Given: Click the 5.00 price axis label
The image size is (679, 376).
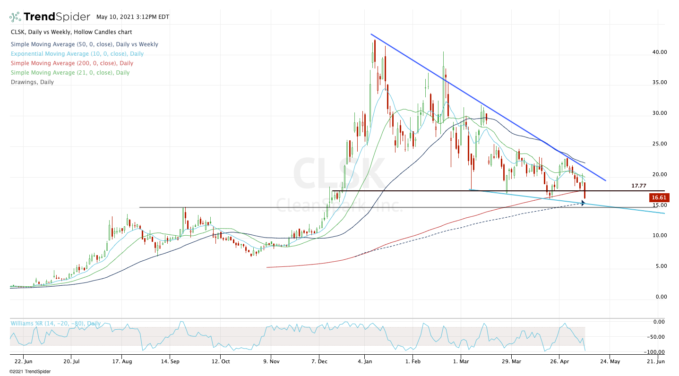Looking at the screenshot, I should tap(661, 266).
